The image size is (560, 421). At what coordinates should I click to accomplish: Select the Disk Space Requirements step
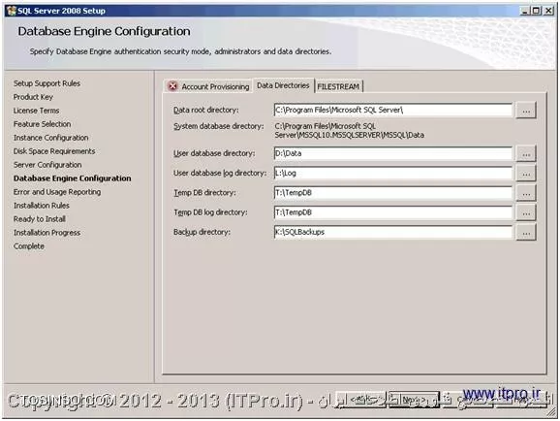(54, 151)
